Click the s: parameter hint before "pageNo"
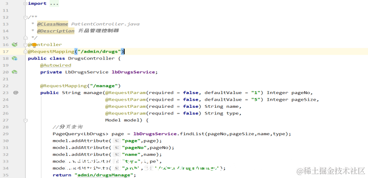The width and height of the screenshot is (368, 178). tap(117, 148)
